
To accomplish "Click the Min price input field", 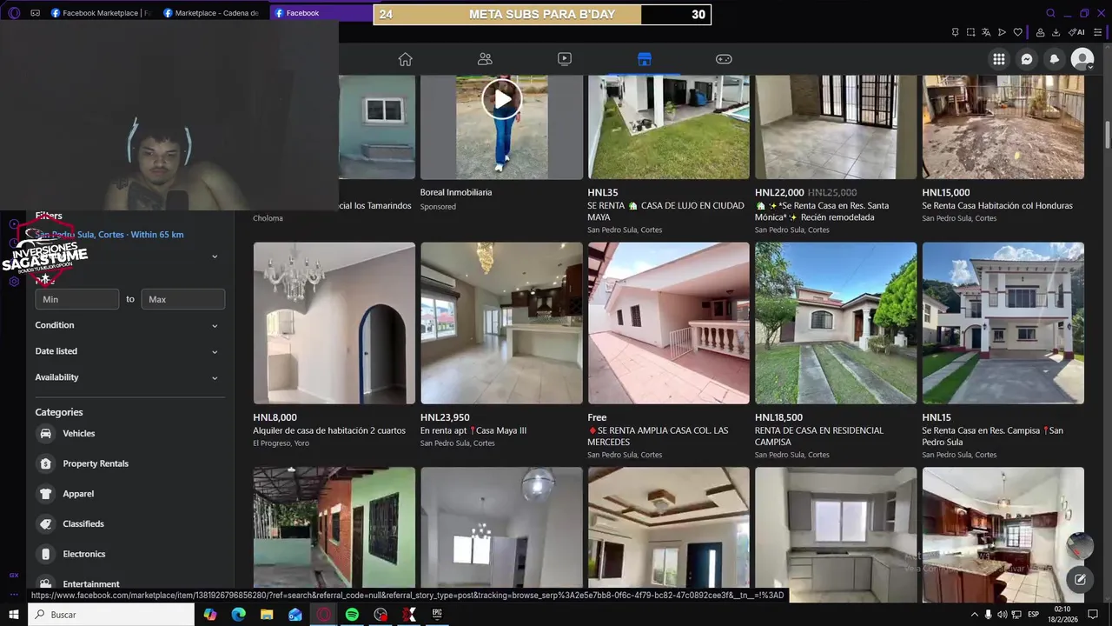I will [x=77, y=299].
